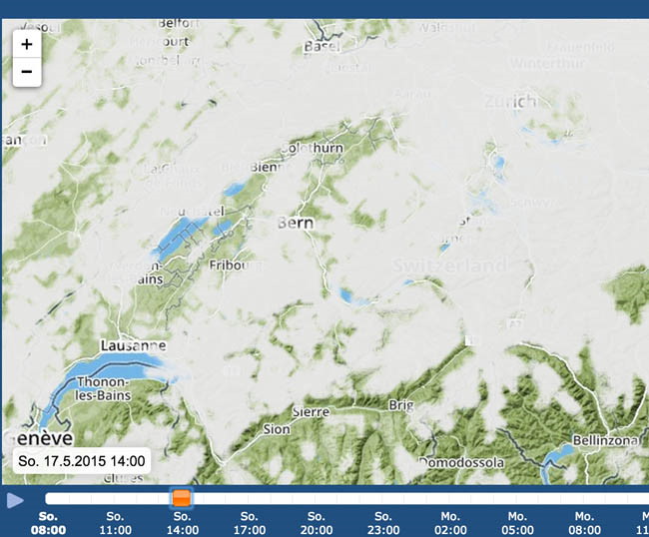Click the Lausanne label on map
This screenshot has width=649, height=537.
pyautogui.click(x=133, y=346)
